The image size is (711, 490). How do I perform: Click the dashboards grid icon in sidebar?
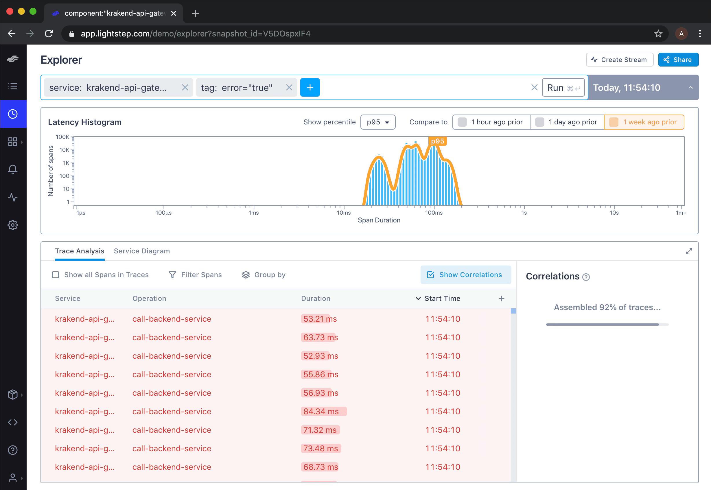13,142
